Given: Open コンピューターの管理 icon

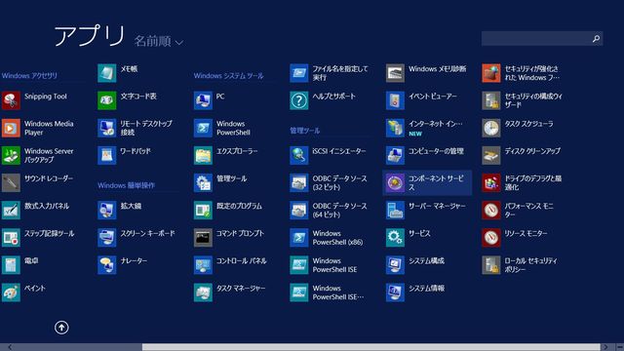Looking at the screenshot, I should pyautogui.click(x=395, y=155).
